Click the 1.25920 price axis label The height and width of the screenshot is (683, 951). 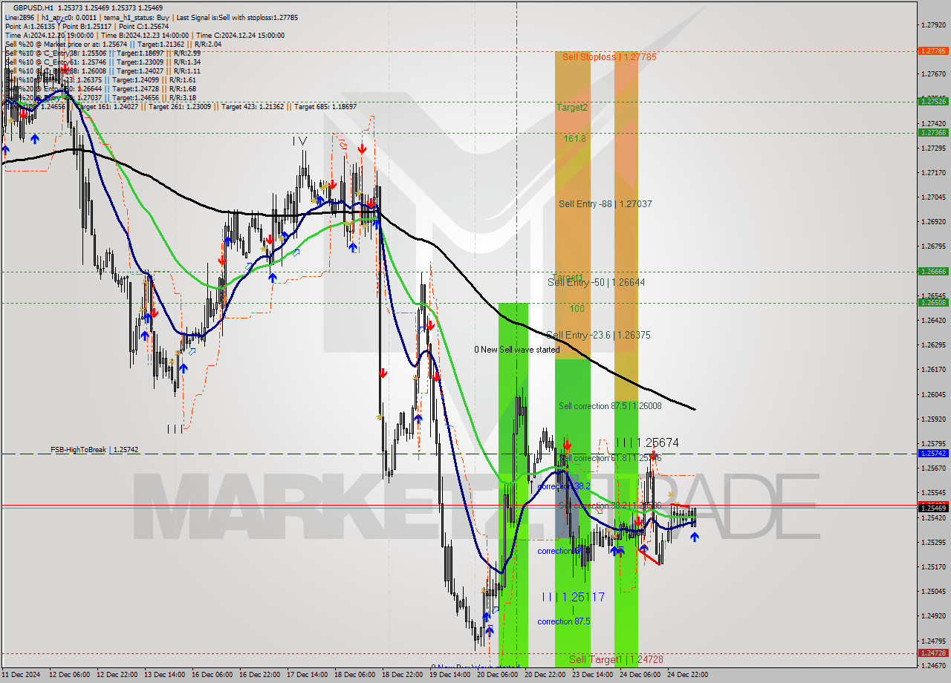(933, 419)
